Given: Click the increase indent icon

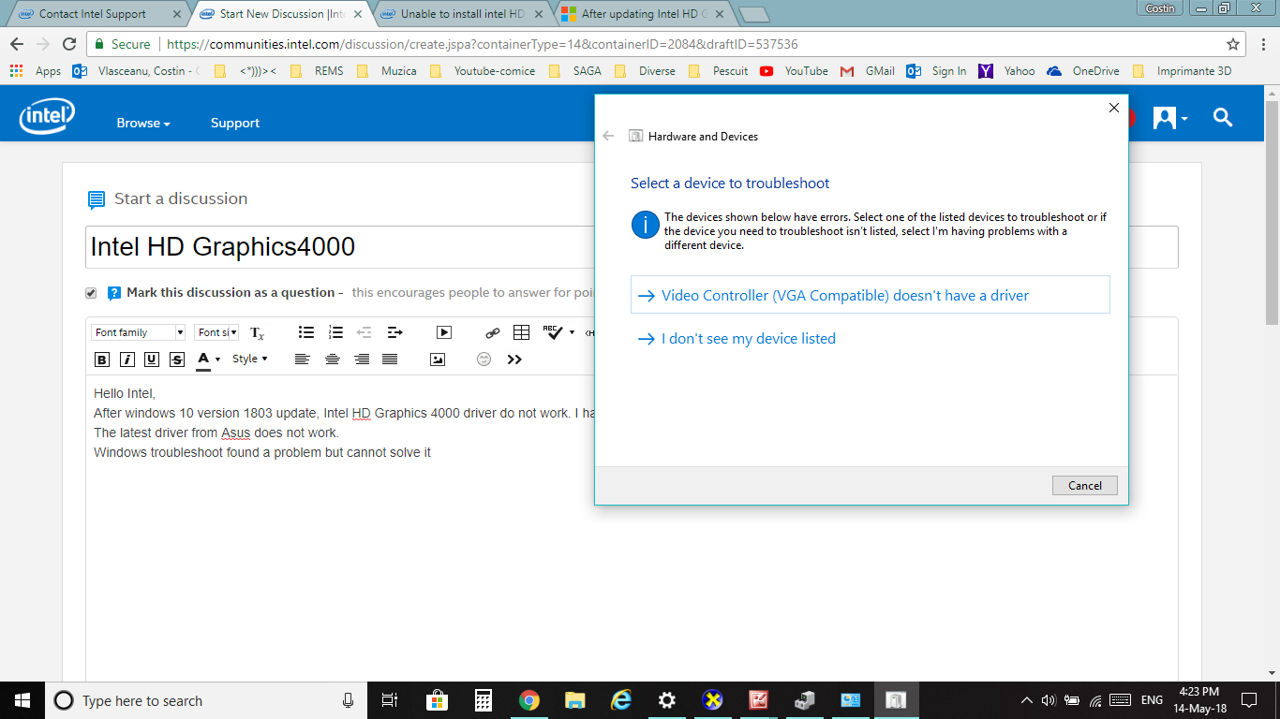Looking at the screenshot, I should (394, 332).
